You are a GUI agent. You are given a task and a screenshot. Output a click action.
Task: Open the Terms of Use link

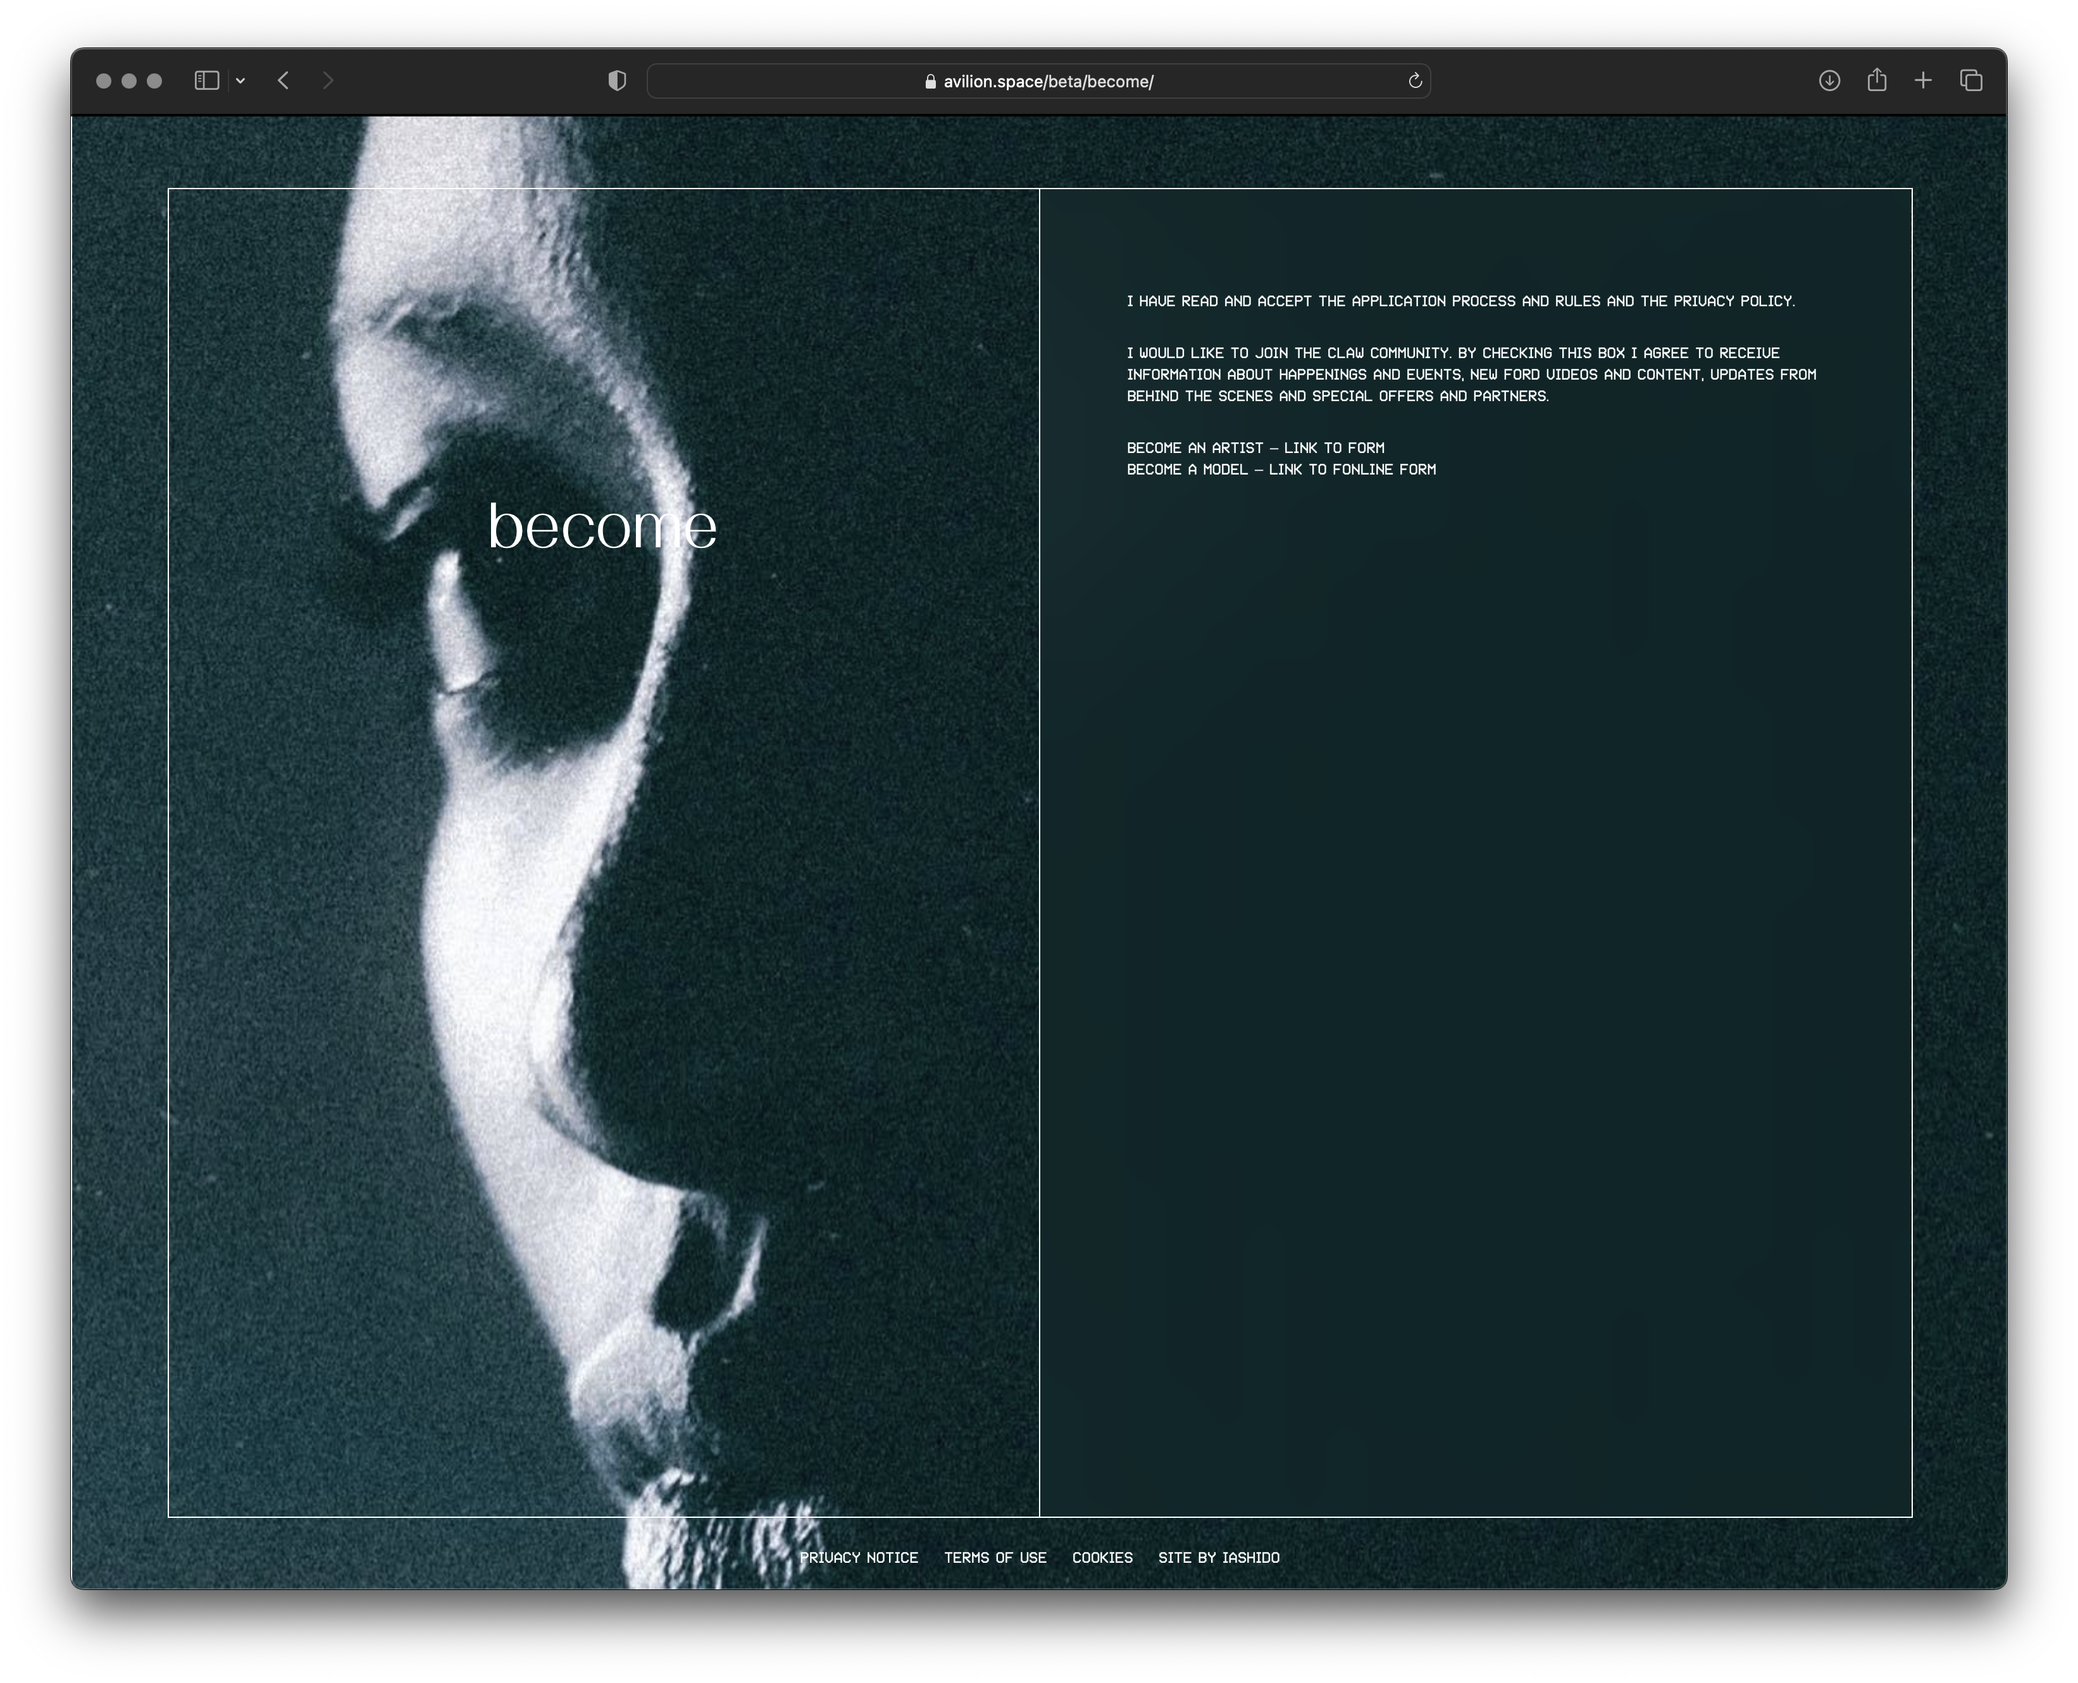click(995, 1558)
